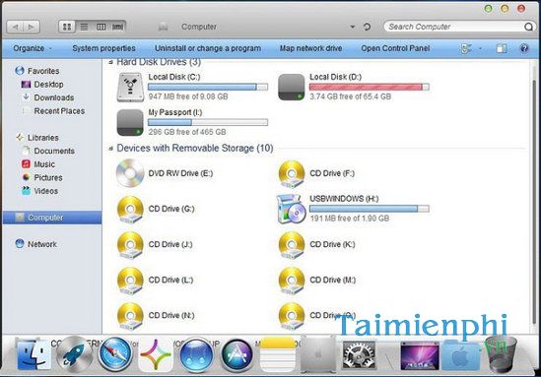Select the My Passport (I:) icon
Viewport: 541px width, 377px height.
click(x=130, y=123)
